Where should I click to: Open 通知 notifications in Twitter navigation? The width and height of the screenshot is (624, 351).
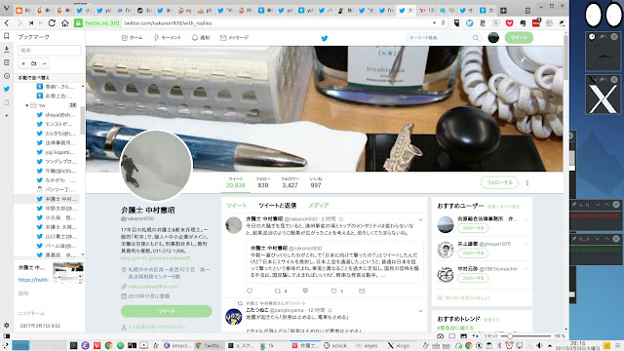[201, 37]
